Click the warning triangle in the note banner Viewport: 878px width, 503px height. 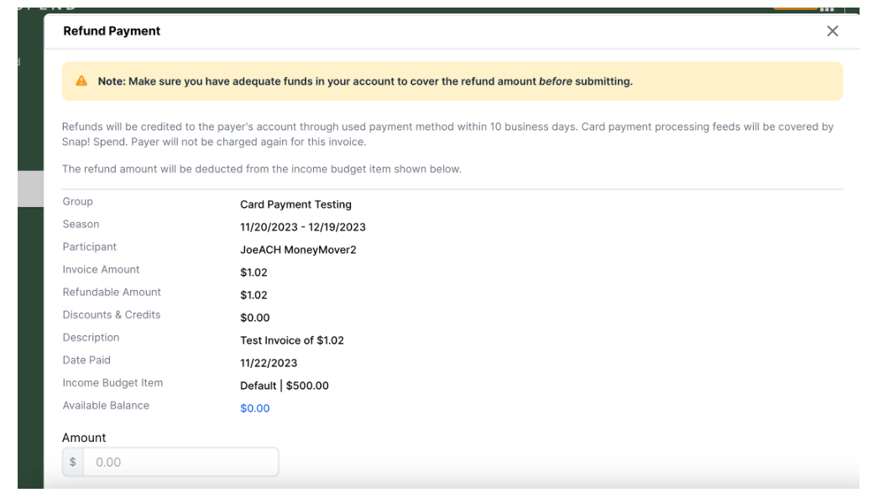coord(81,80)
